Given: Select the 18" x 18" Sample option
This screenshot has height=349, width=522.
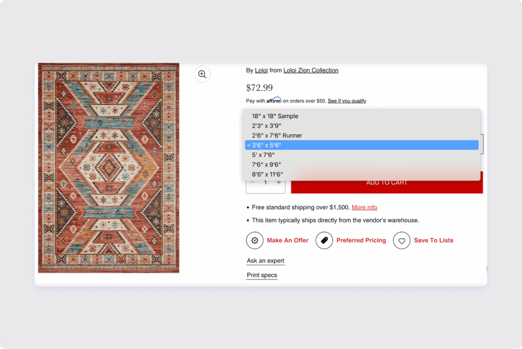Looking at the screenshot, I should click(x=275, y=116).
